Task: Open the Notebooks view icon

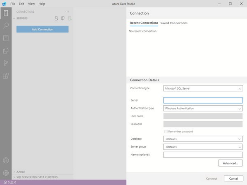Action: (x=6, y=38)
